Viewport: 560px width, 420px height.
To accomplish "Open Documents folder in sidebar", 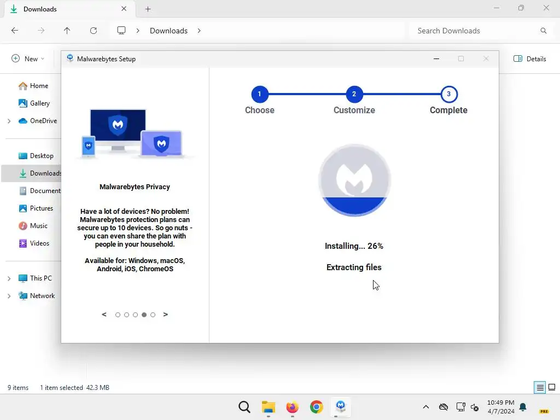I will (39, 191).
